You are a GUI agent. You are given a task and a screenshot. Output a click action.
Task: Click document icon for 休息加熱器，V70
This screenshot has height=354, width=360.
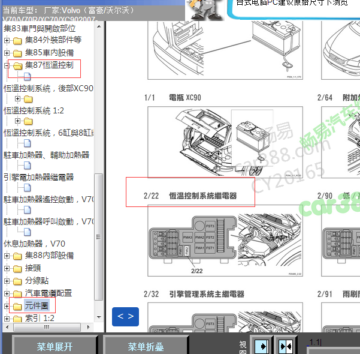(28, 232)
